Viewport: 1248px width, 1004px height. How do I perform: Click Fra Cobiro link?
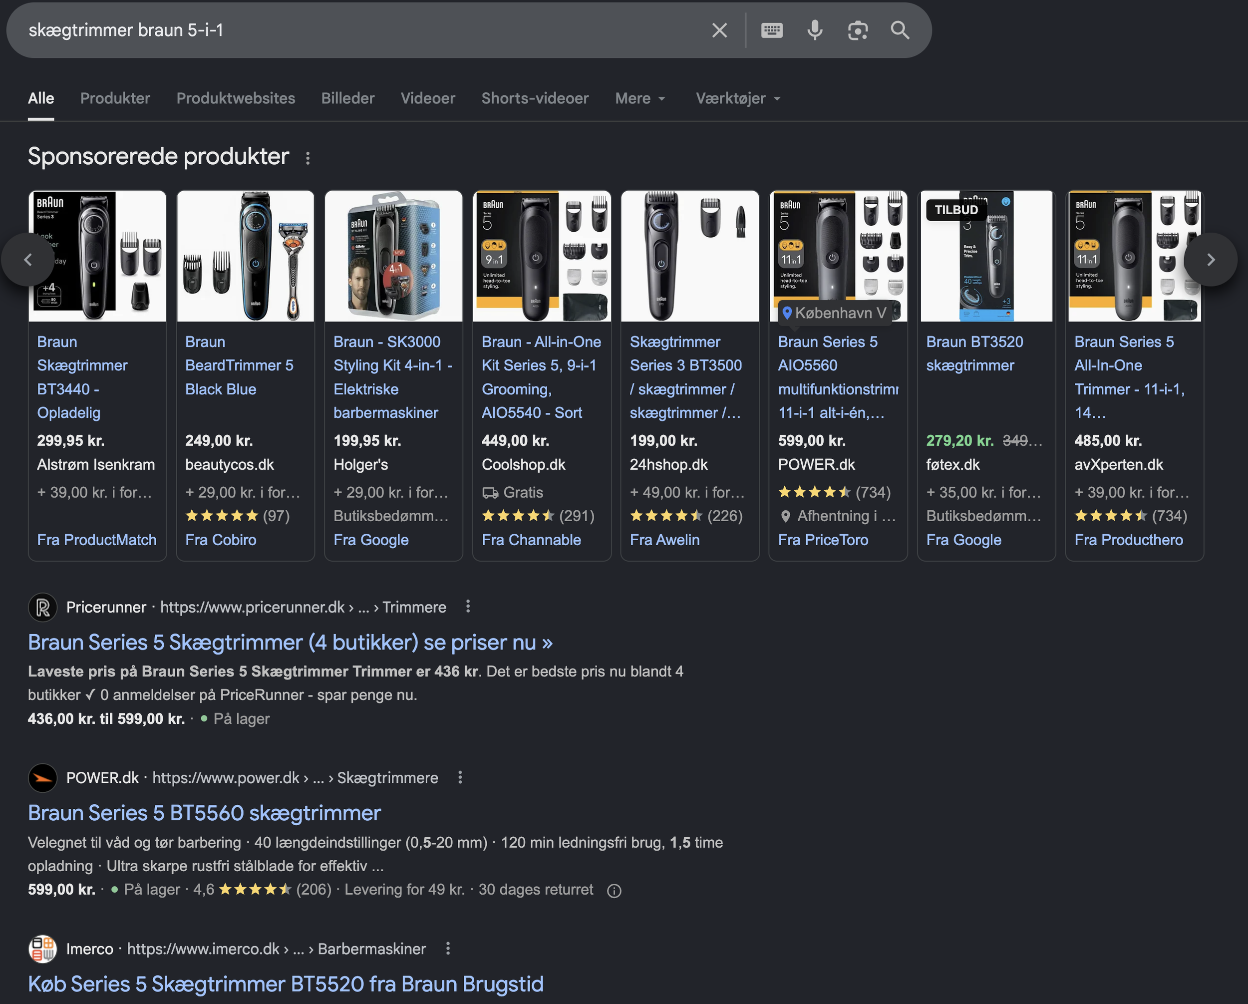(x=221, y=540)
